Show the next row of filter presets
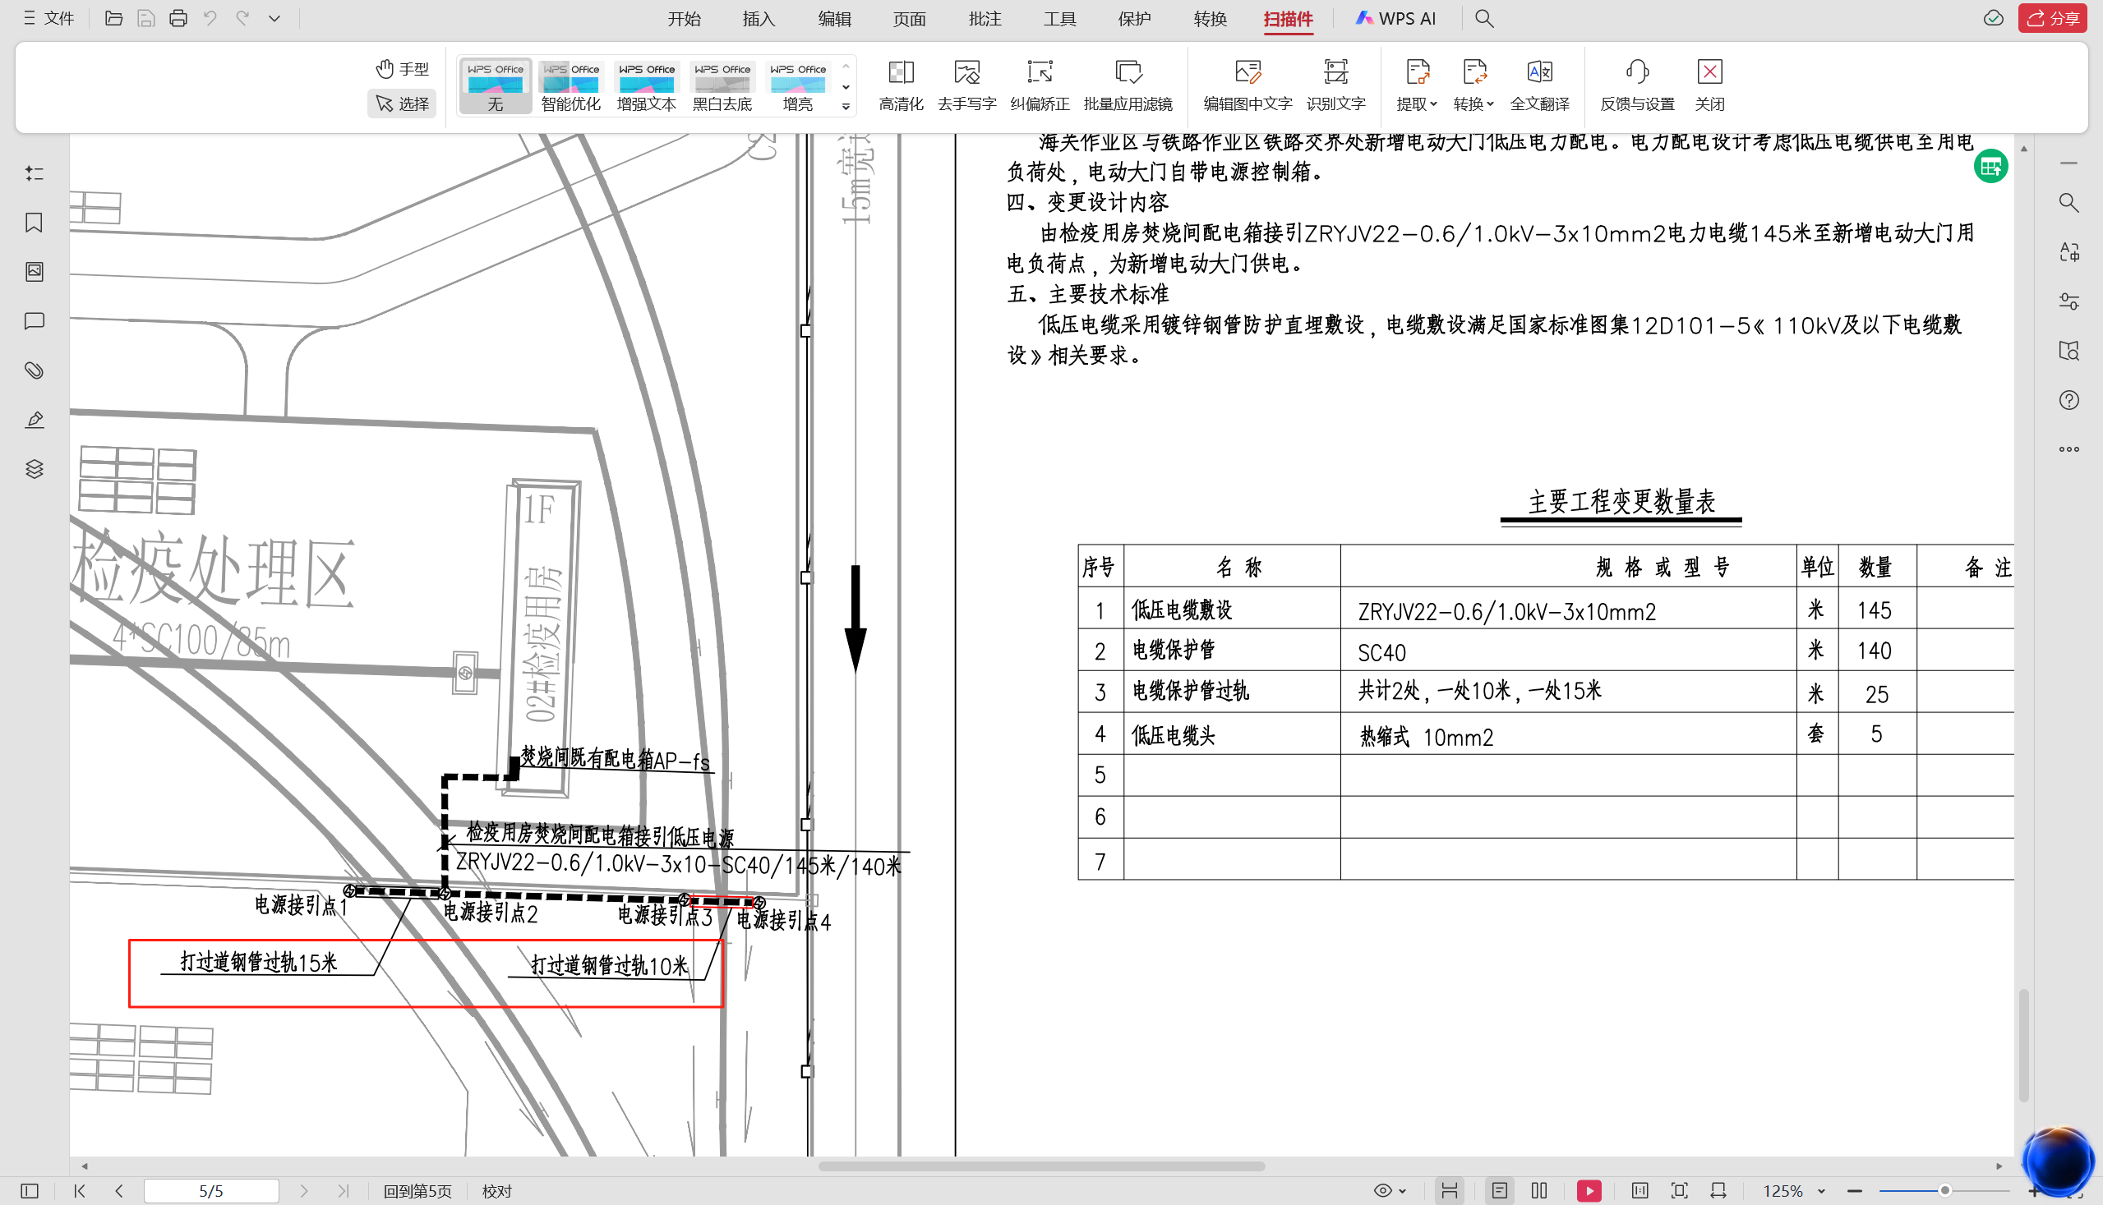Screen dimensions: 2103x1205 click(846, 87)
